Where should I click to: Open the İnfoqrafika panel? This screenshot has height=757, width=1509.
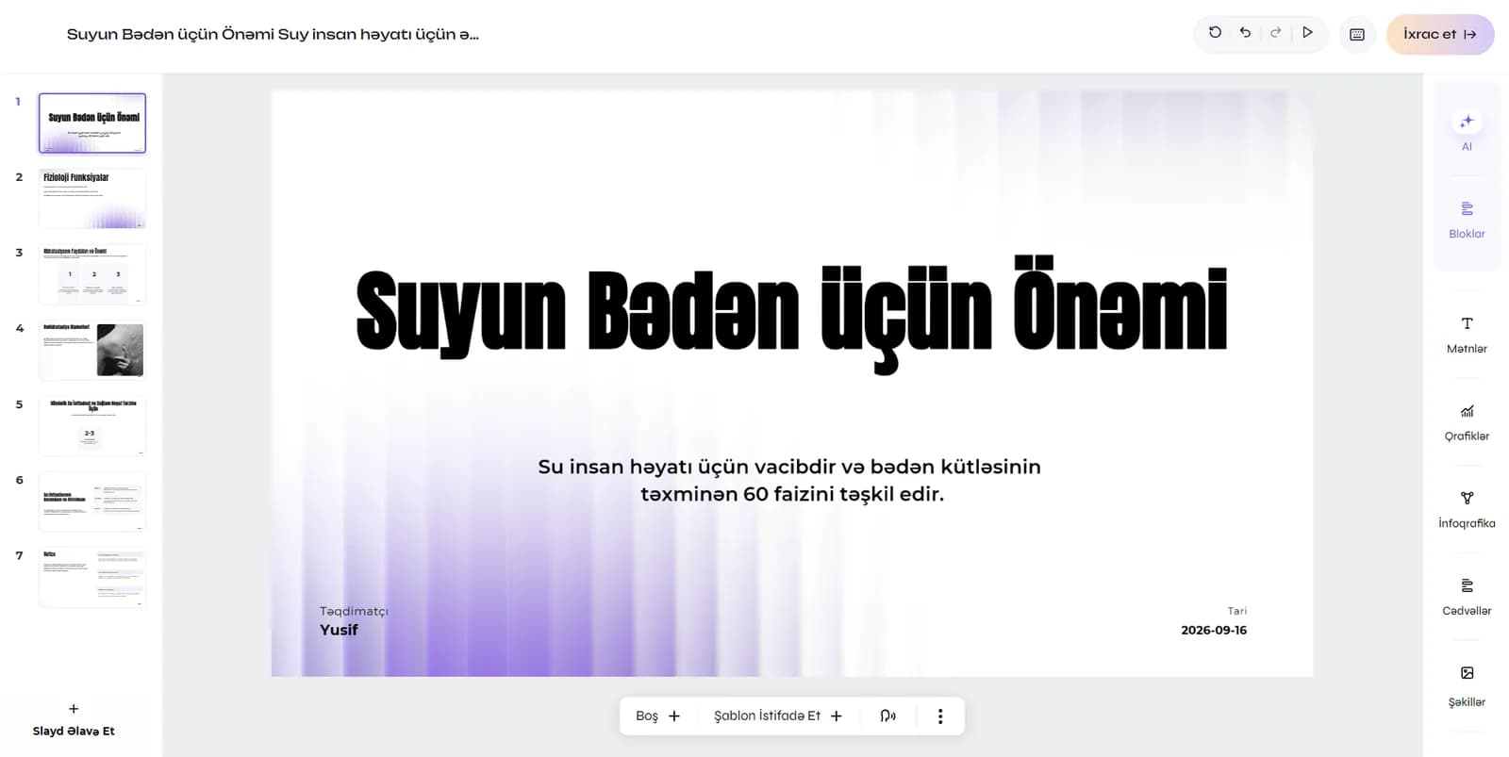click(1467, 509)
